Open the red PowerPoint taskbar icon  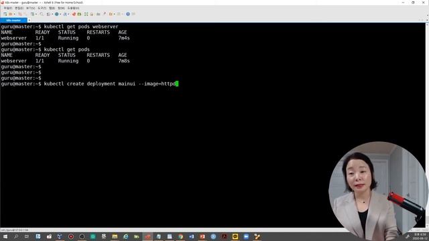tap(202, 236)
